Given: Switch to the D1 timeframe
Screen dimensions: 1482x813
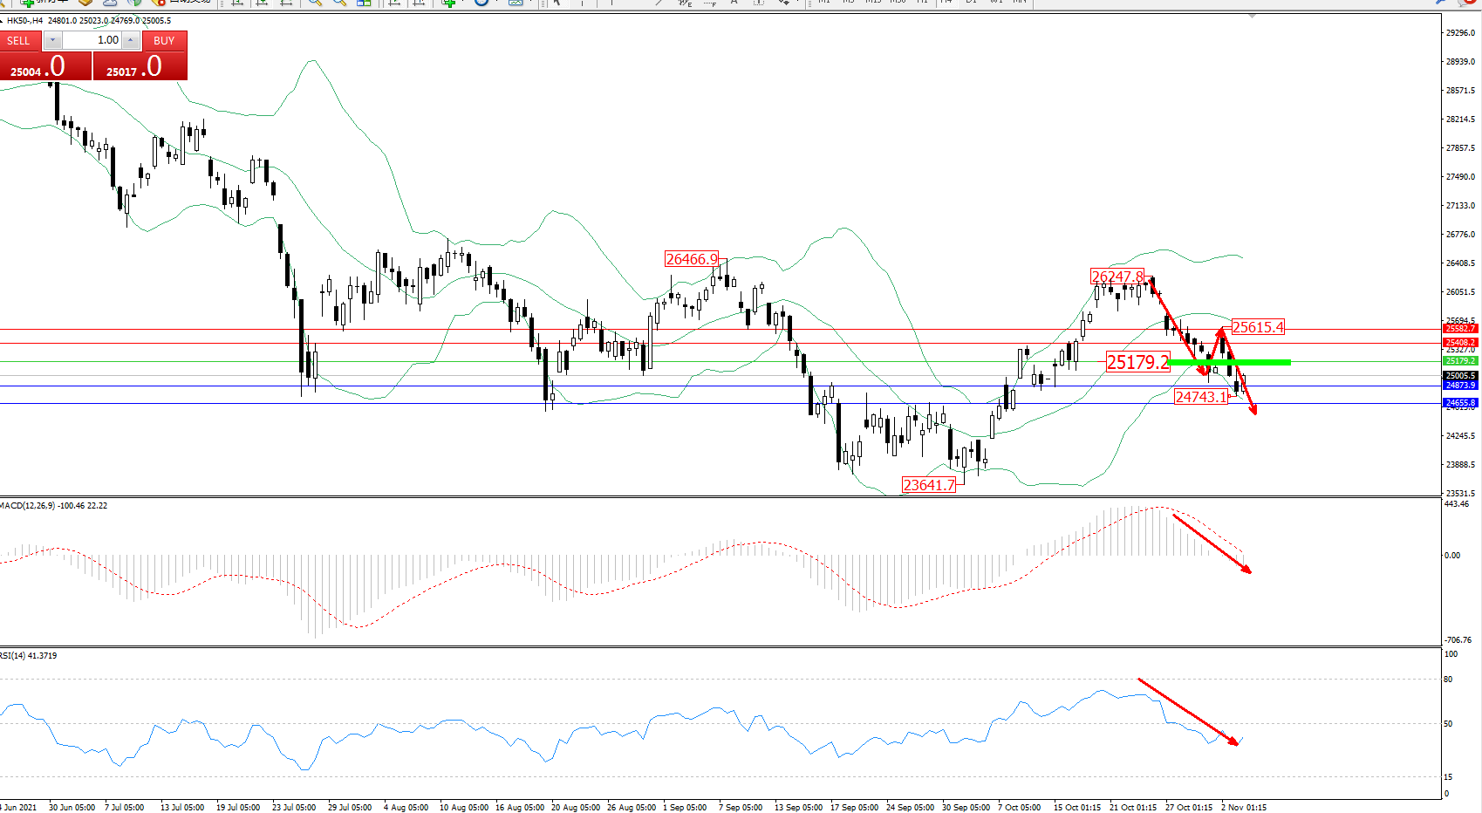Looking at the screenshot, I should tap(971, 2).
